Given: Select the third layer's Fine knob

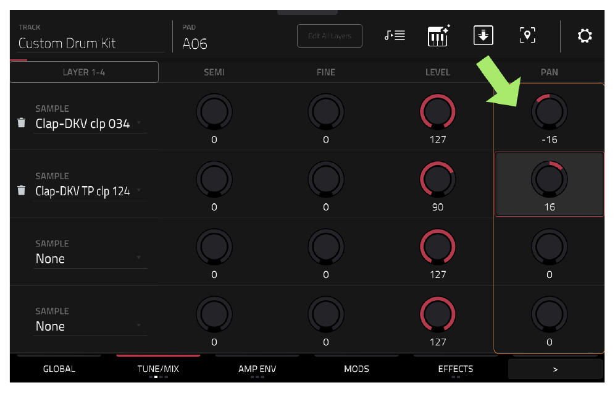Looking at the screenshot, I should coord(326,247).
